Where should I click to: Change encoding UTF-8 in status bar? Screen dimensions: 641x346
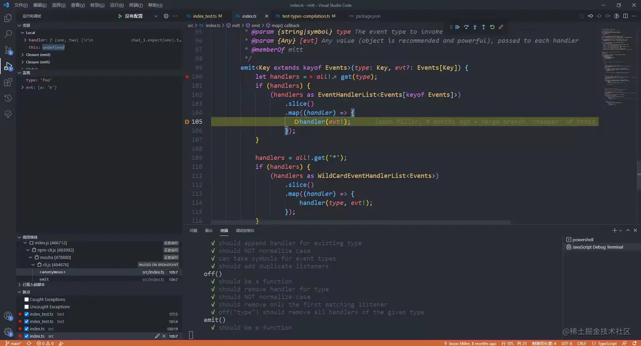point(567,343)
